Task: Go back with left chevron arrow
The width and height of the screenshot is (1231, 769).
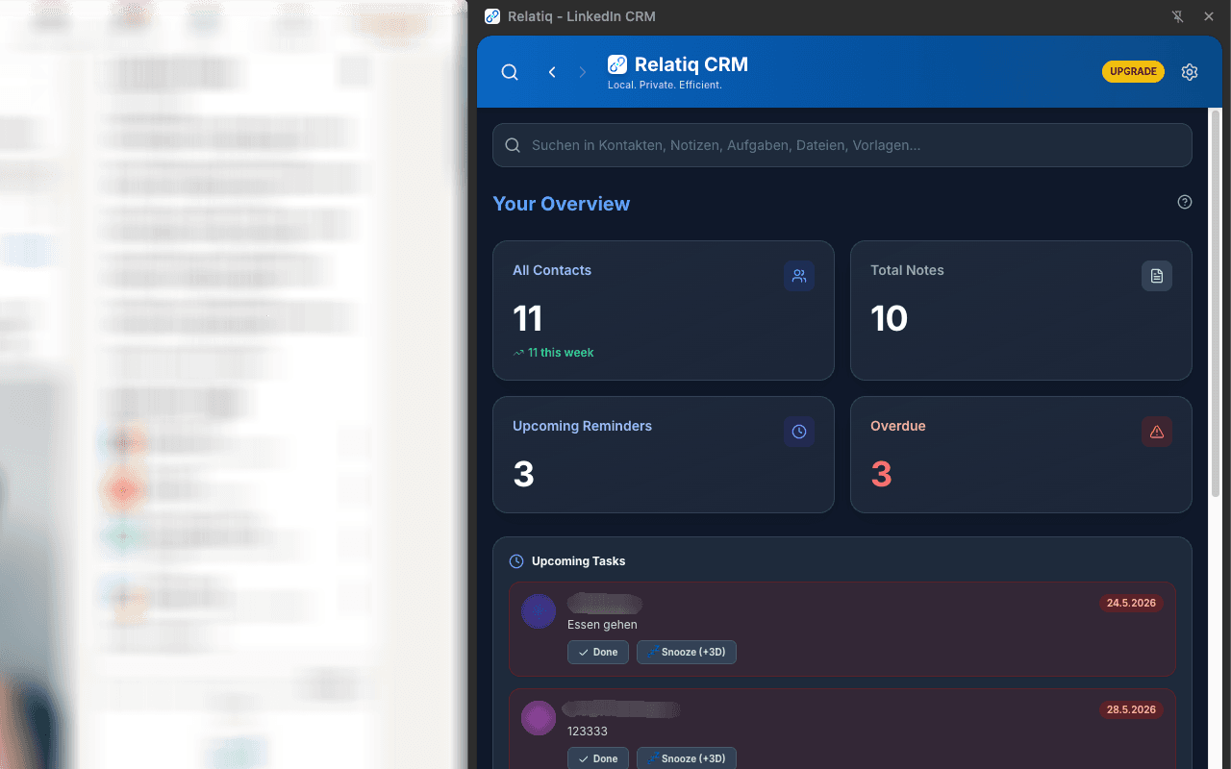Action: pos(552,72)
